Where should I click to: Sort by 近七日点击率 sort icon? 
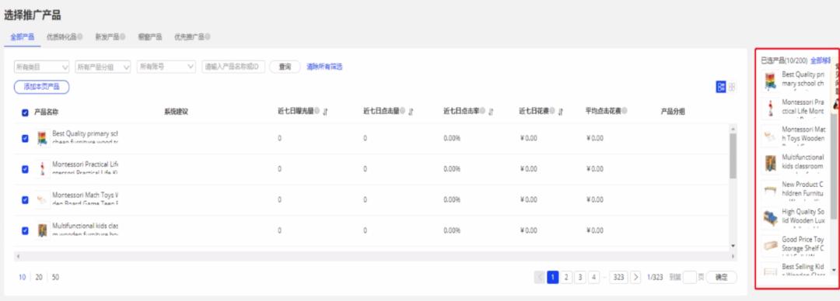point(492,112)
